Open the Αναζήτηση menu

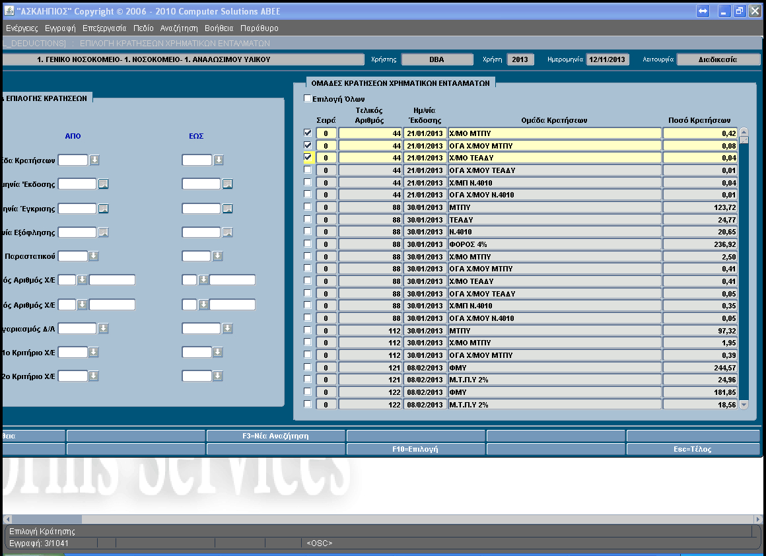(179, 28)
